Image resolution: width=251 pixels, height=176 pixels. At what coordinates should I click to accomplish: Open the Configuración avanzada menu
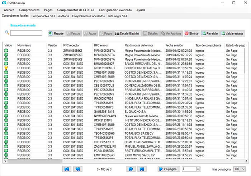coord(115,10)
